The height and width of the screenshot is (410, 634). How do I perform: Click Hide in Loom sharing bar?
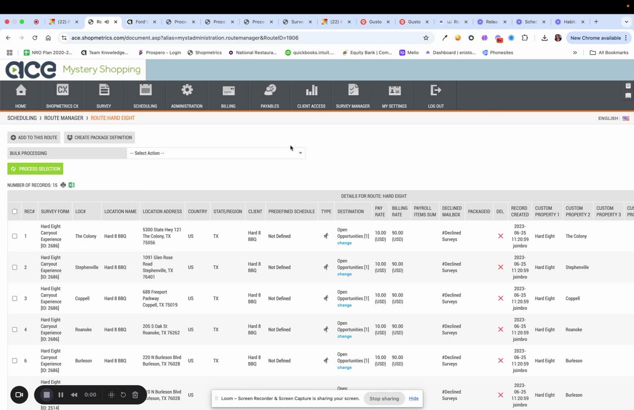[x=414, y=399]
